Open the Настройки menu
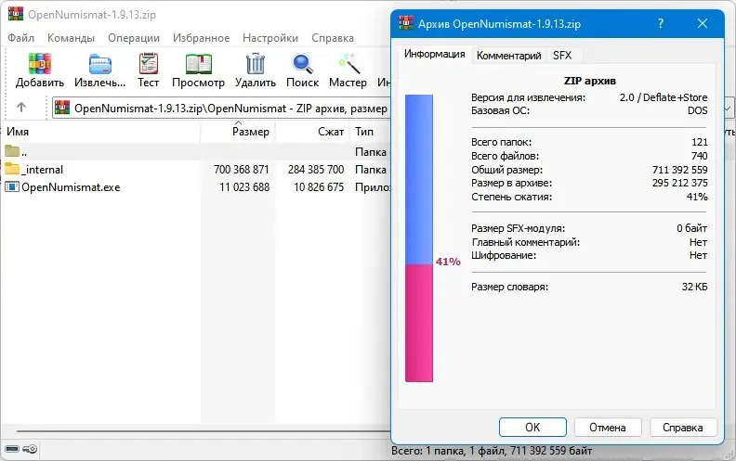The width and height of the screenshot is (736, 461). point(270,38)
